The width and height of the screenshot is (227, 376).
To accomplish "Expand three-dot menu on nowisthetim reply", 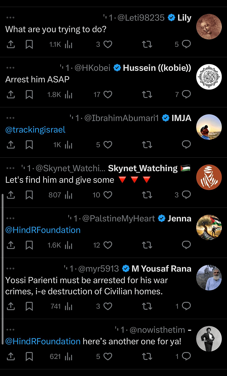I will [10, 330].
